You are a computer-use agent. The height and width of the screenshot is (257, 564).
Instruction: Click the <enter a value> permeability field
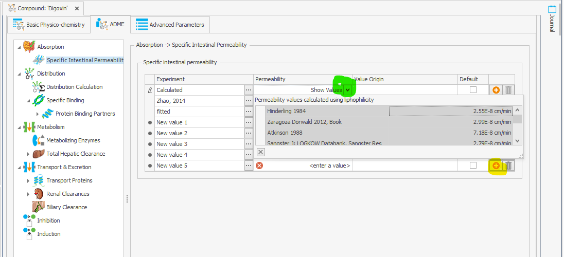pyautogui.click(x=303, y=166)
